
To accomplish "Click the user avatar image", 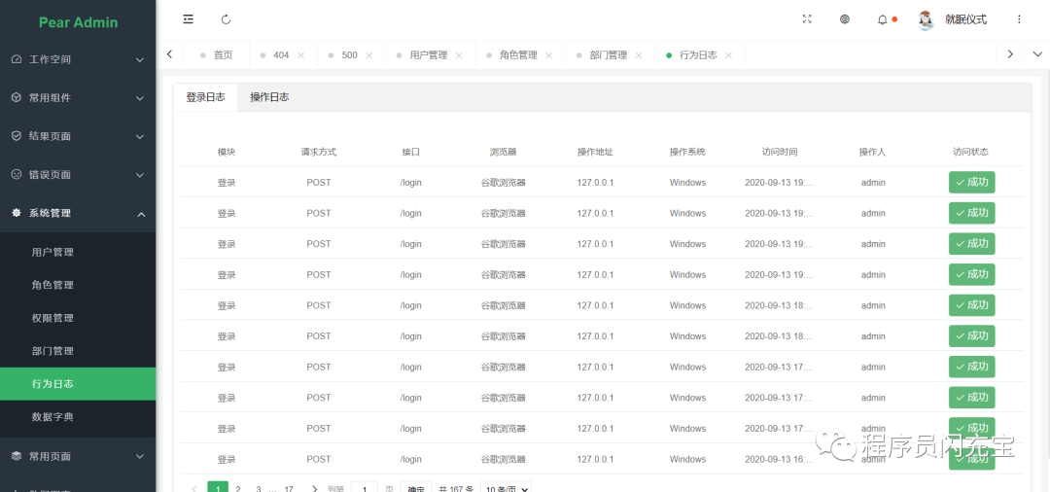I will tap(926, 19).
